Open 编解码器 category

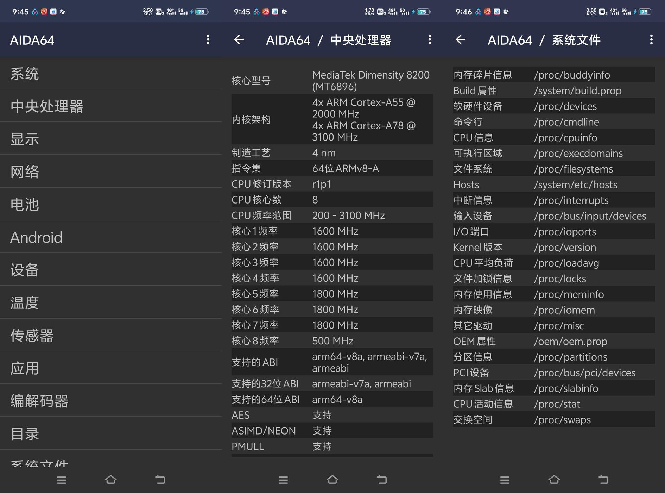[111, 401]
